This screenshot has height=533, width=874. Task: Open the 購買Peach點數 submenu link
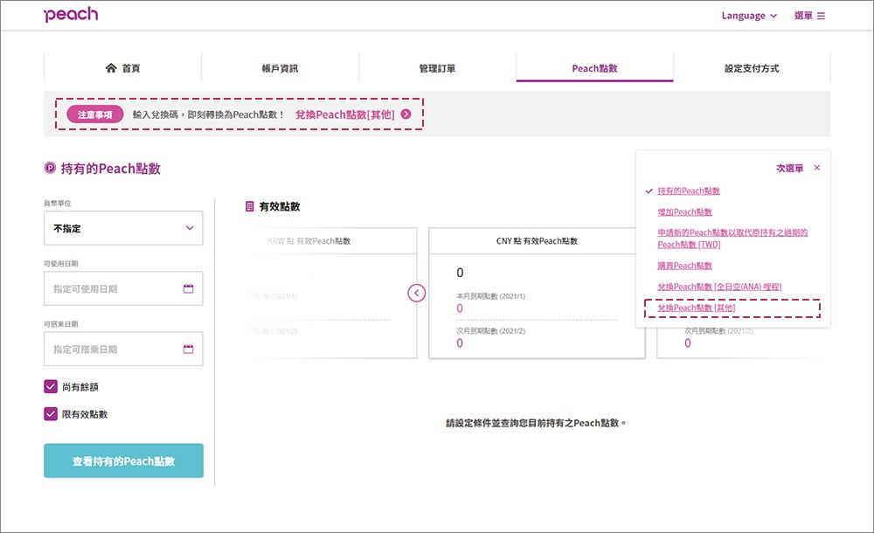coord(684,266)
